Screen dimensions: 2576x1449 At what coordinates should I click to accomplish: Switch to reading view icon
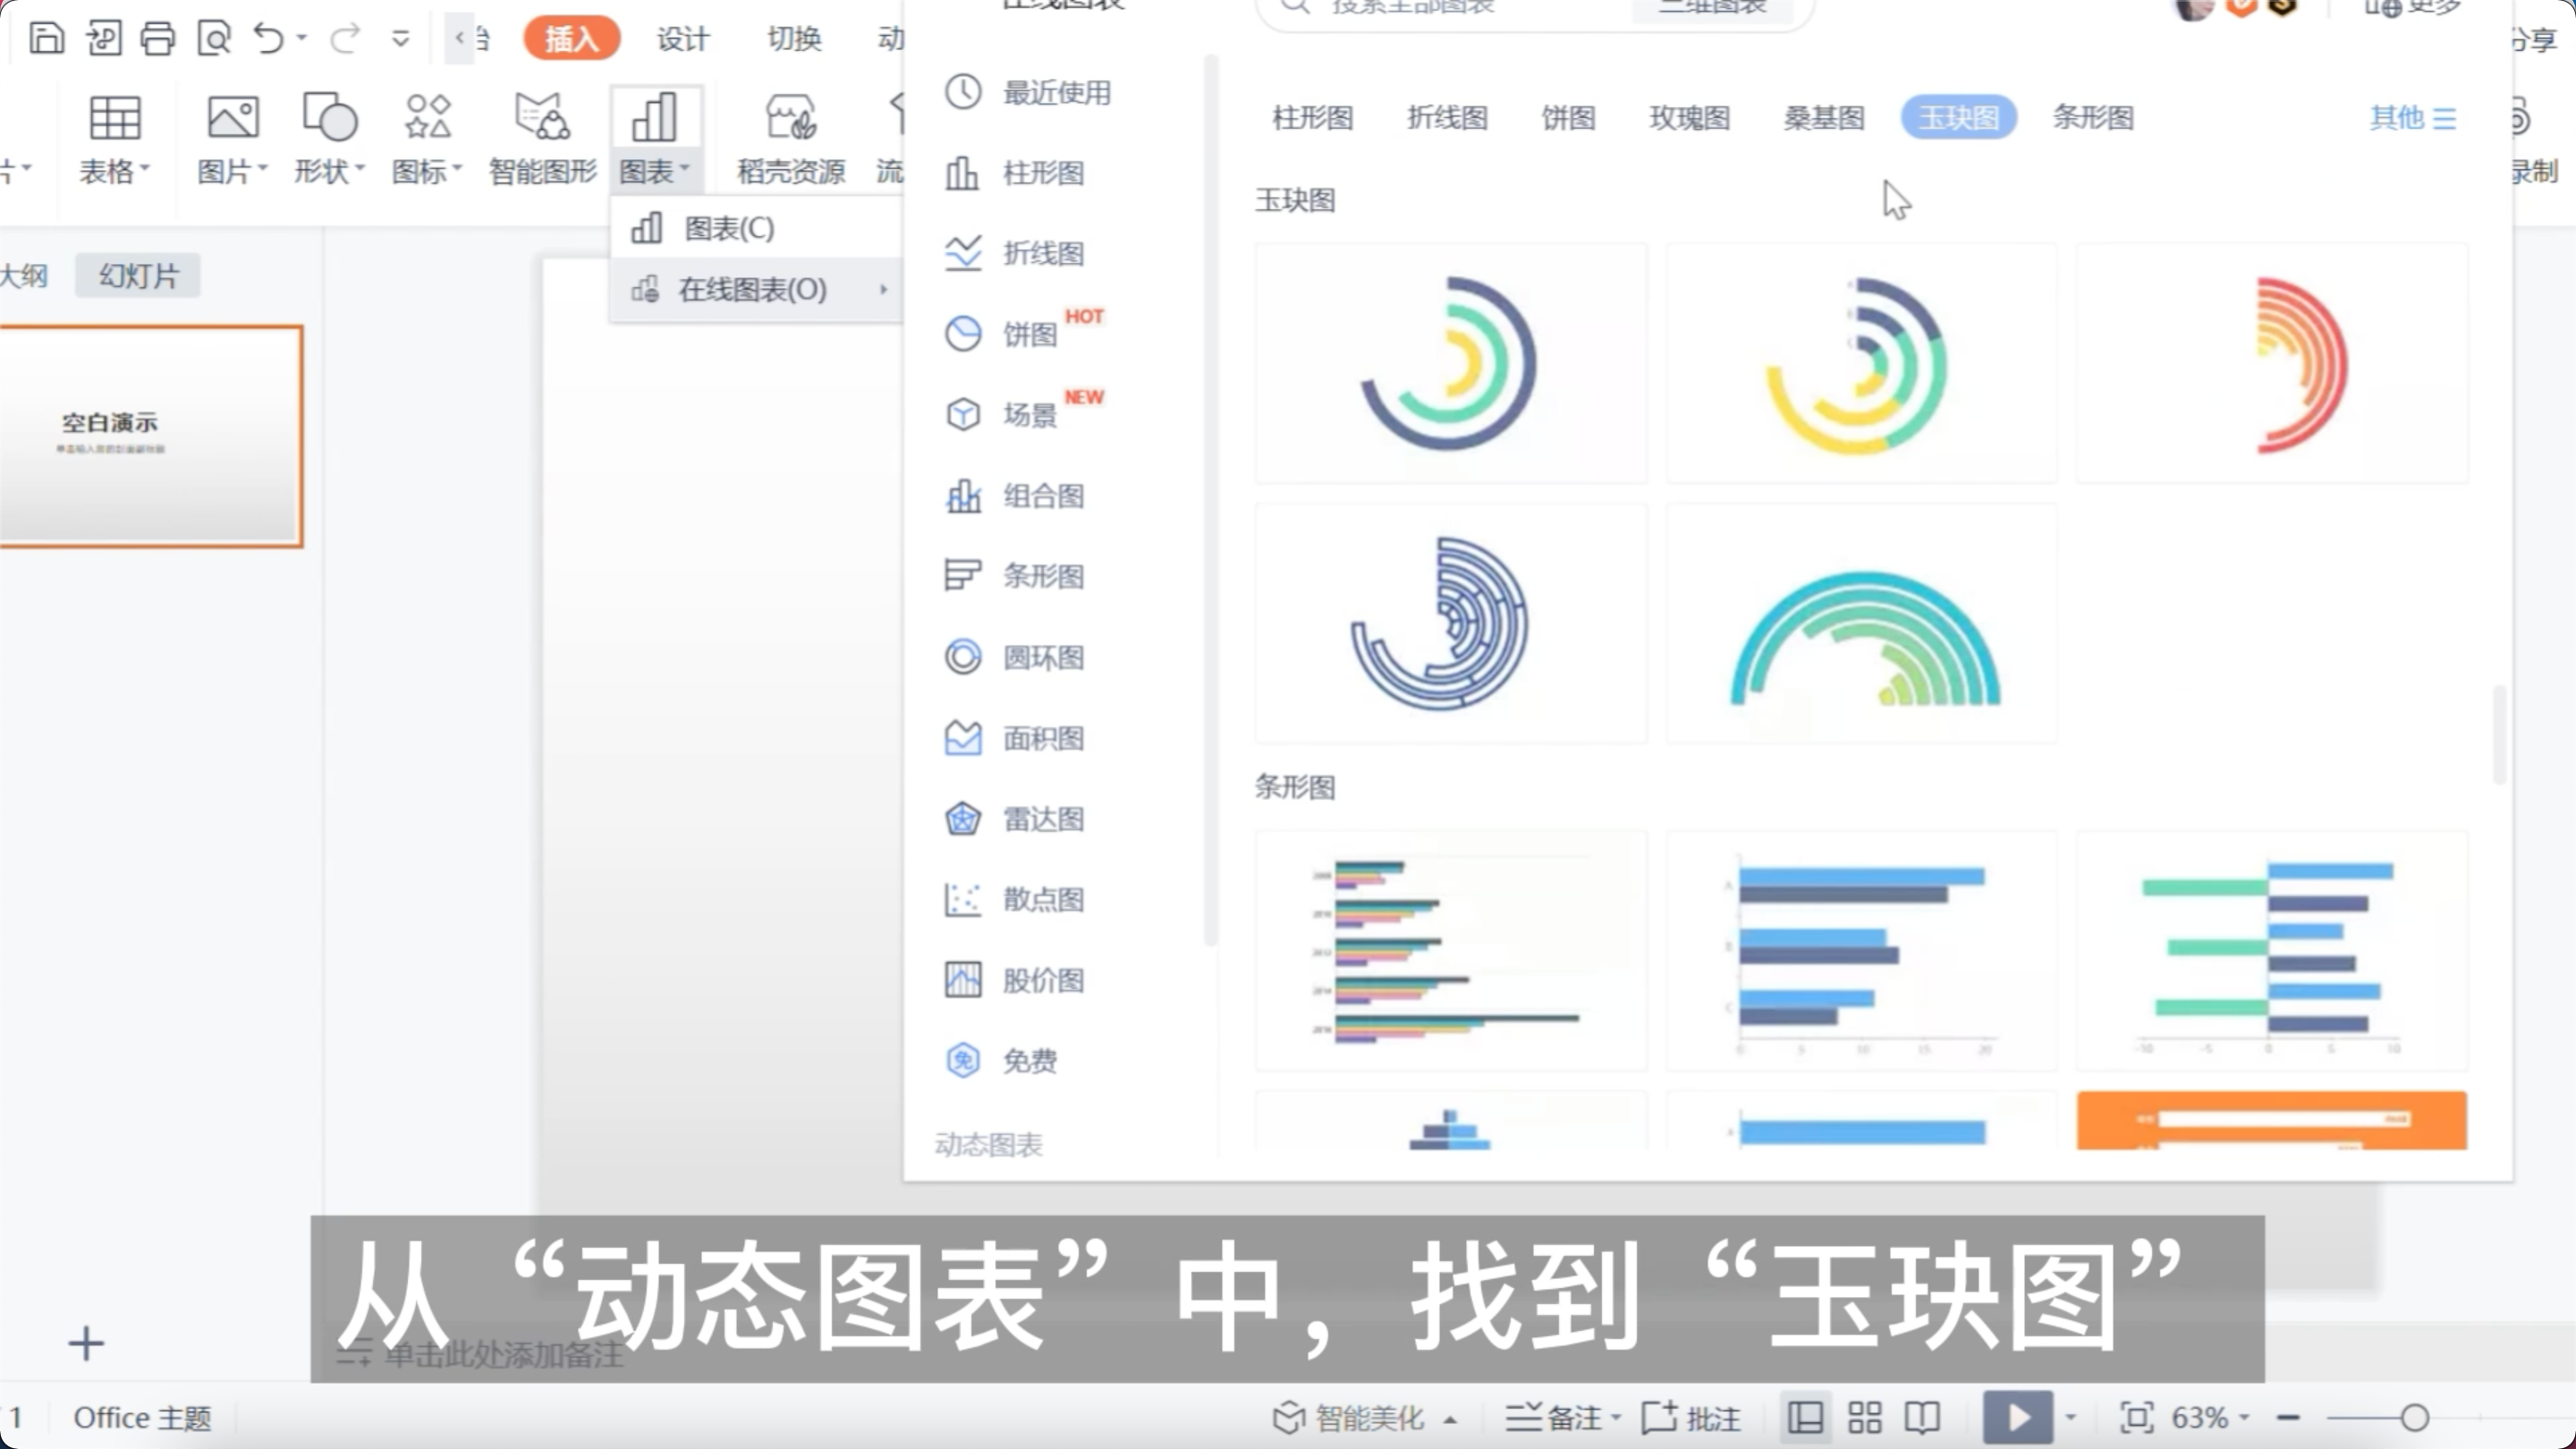pos(1922,1417)
